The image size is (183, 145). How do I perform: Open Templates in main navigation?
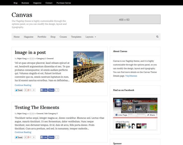(76, 37)
